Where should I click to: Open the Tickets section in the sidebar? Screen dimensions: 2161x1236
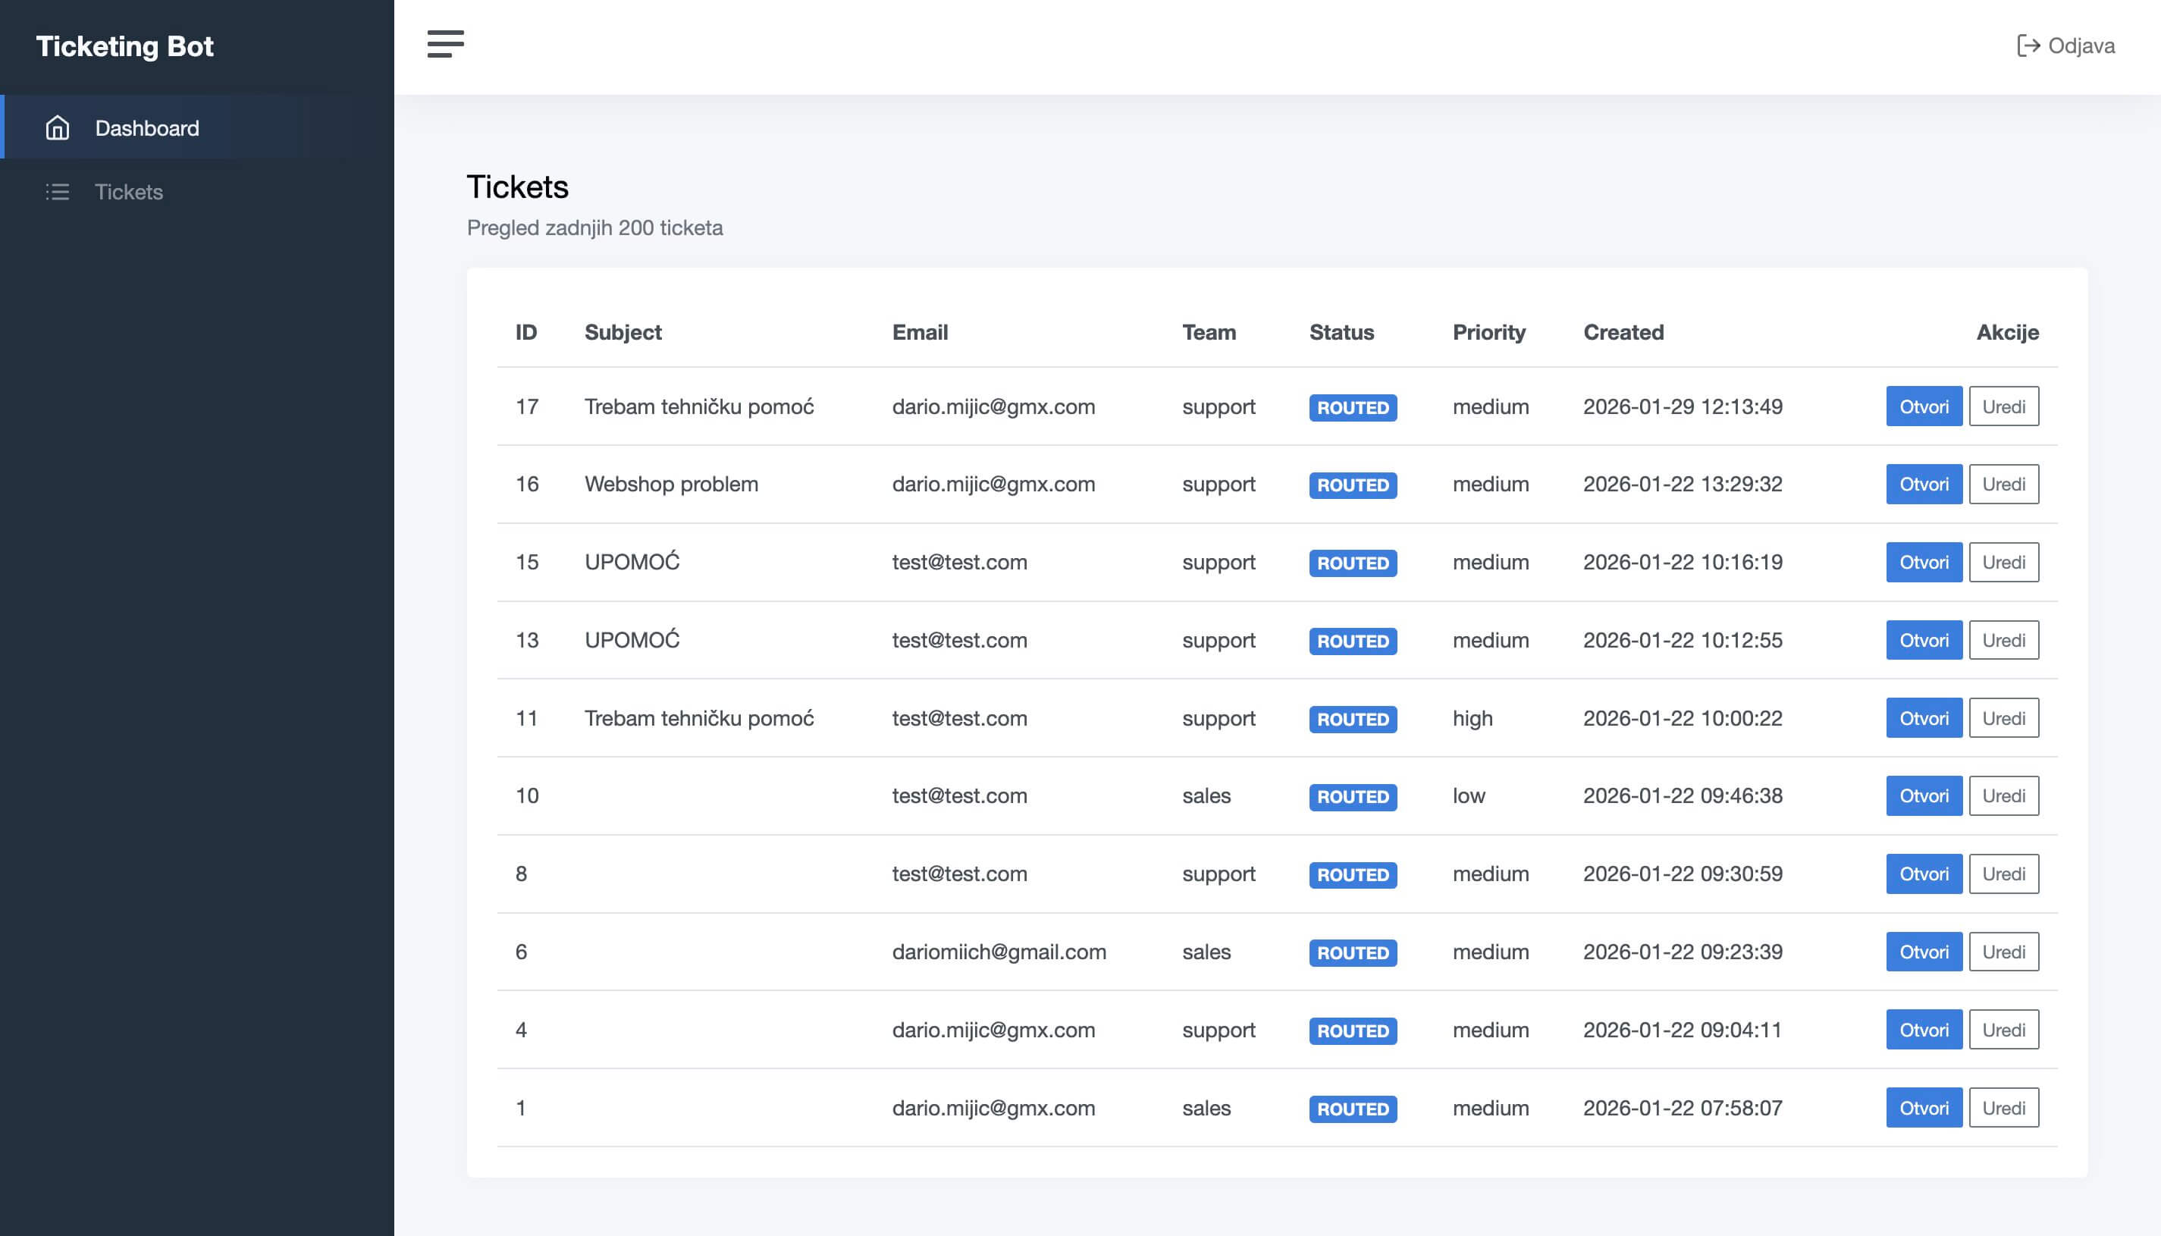click(128, 192)
